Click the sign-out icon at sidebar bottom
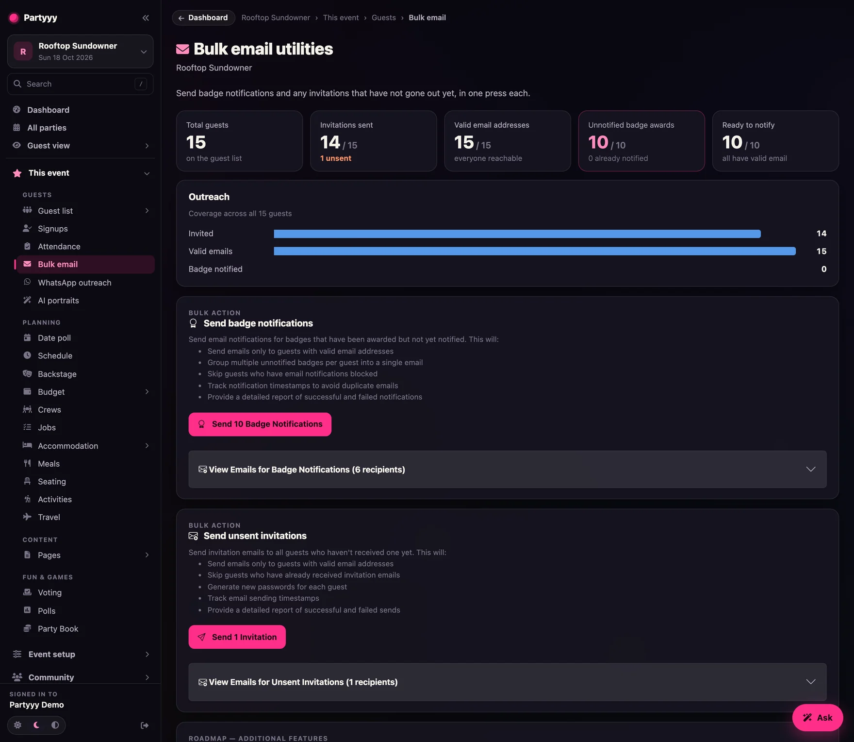Screen dimensions: 854x742 pyautogui.click(x=145, y=725)
